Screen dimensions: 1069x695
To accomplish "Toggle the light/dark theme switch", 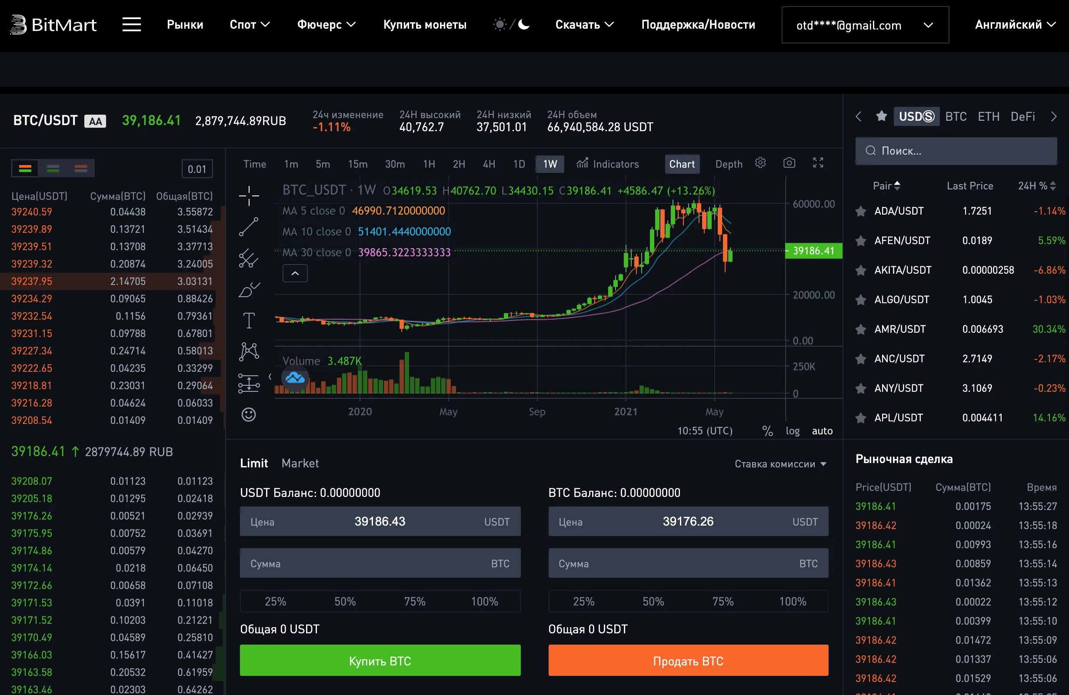I will [511, 24].
